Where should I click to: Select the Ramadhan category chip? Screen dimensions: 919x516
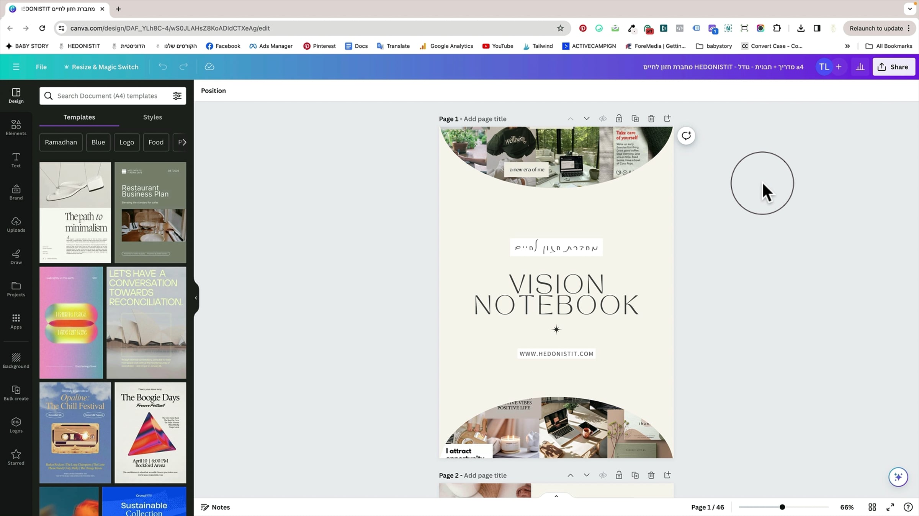tap(61, 142)
